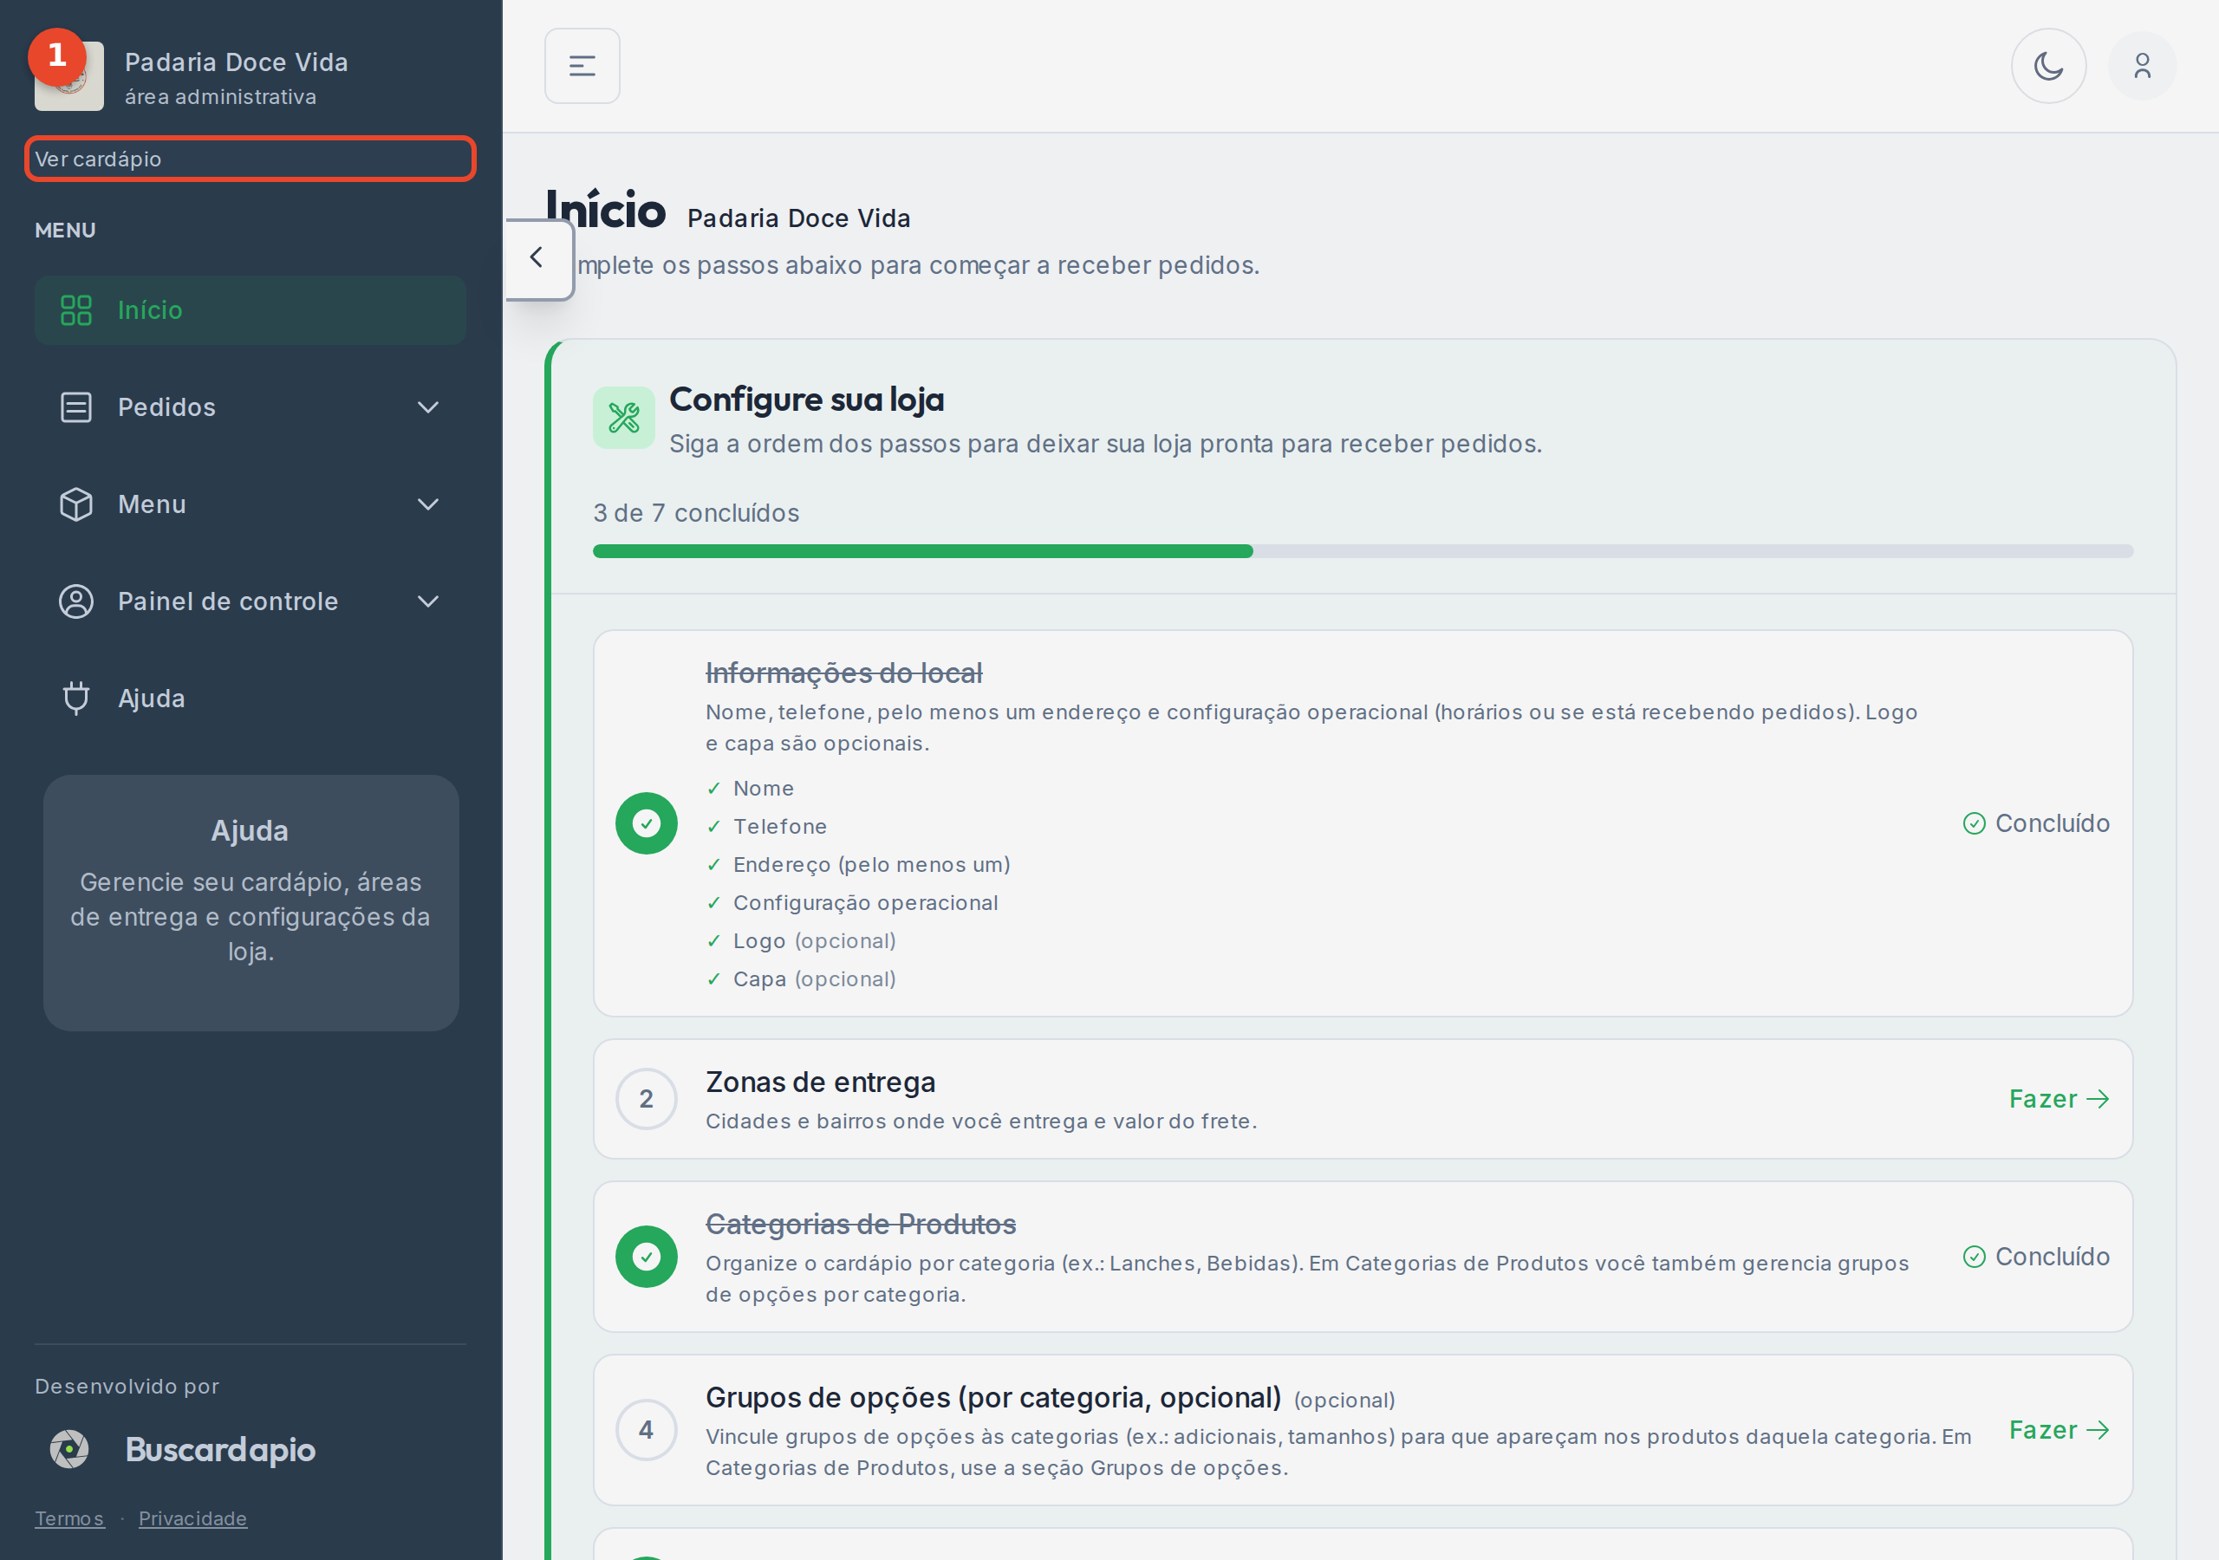Viewport: 2219px width, 1560px height.
Task: Click Concluído status for Informações do local
Action: coord(2036,823)
